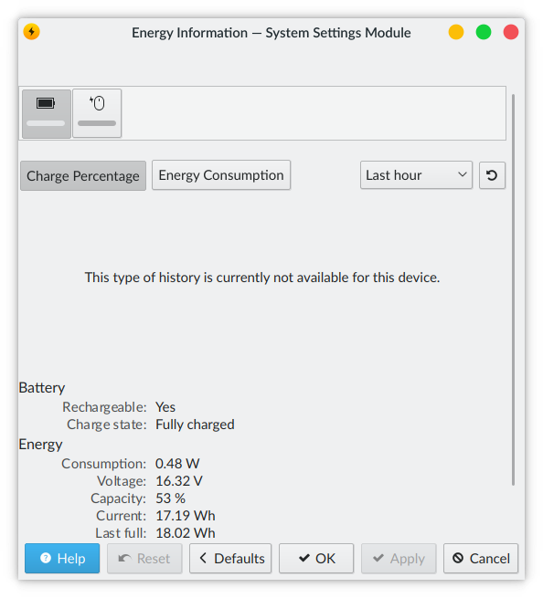
Task: Dismiss dialog with Cancel button
Action: pos(481,559)
